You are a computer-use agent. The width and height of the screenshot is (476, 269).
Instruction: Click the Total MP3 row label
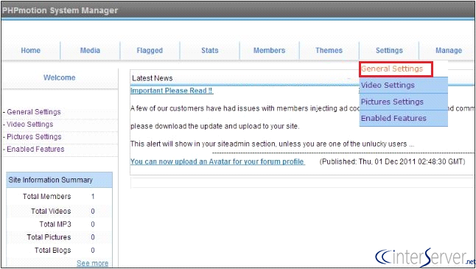pos(55,224)
